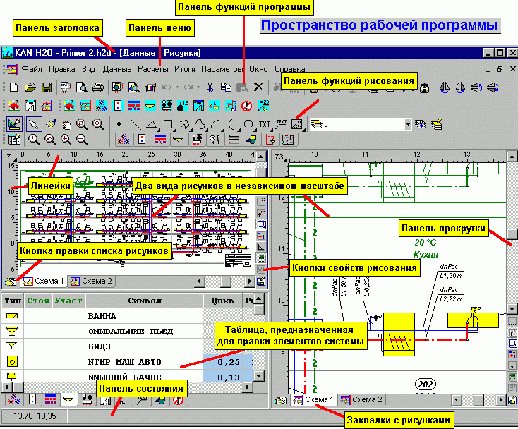
Task: Click the plotter output icon in main toolbar
Action: point(150,87)
